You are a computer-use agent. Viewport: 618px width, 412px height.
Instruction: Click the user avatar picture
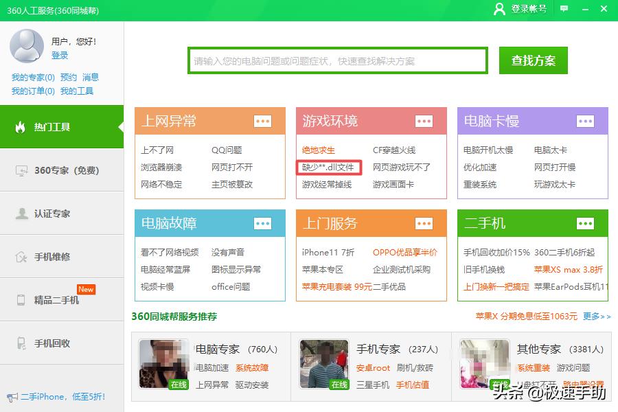click(27, 46)
